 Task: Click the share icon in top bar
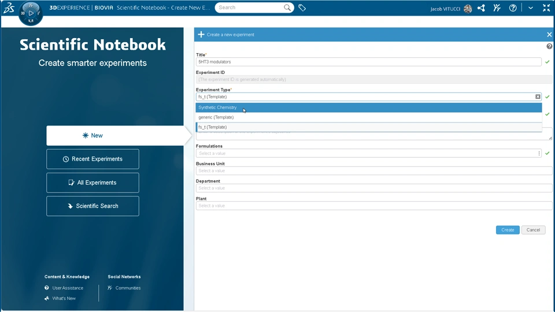[x=481, y=8]
